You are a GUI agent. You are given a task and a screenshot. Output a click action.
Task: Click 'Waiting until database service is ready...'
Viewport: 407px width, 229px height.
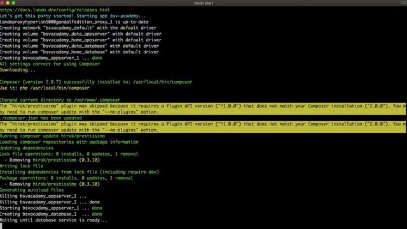point(53,220)
